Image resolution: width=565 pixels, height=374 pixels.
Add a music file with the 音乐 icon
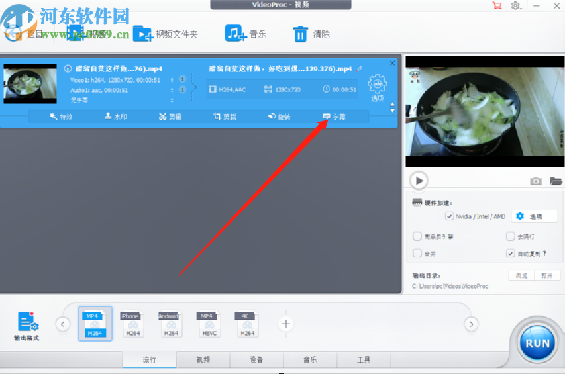236,34
